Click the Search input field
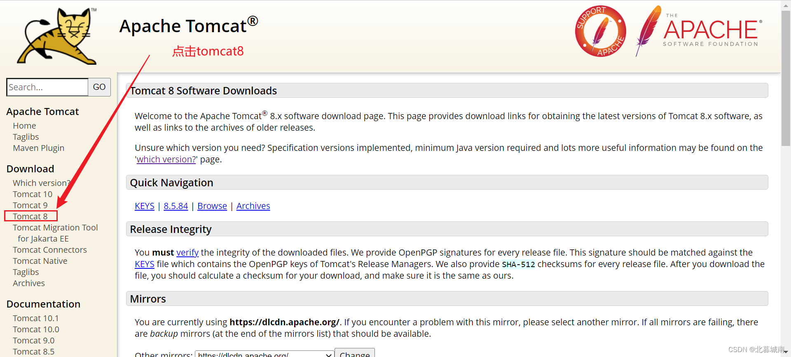Viewport: 791px width, 357px height. click(x=47, y=87)
